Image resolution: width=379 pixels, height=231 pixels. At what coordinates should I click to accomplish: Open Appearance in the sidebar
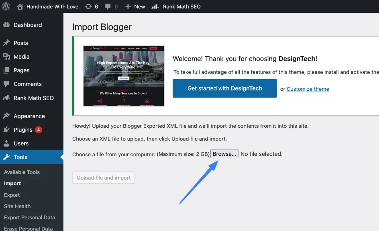coord(29,116)
